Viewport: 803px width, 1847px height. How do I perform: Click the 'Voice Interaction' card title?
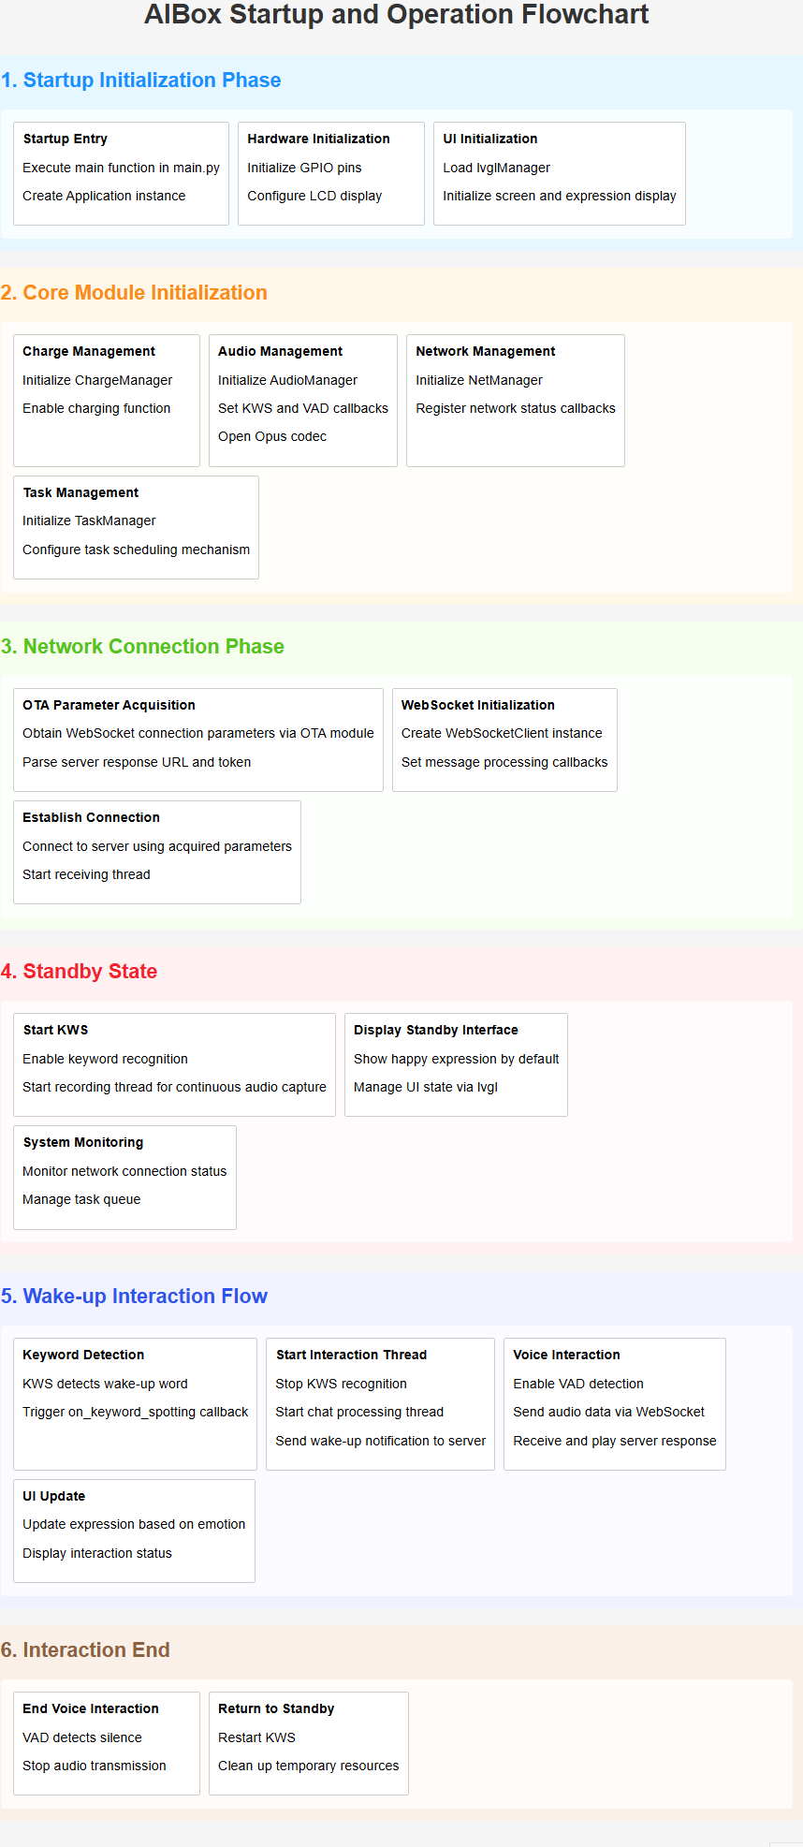pyautogui.click(x=566, y=1355)
